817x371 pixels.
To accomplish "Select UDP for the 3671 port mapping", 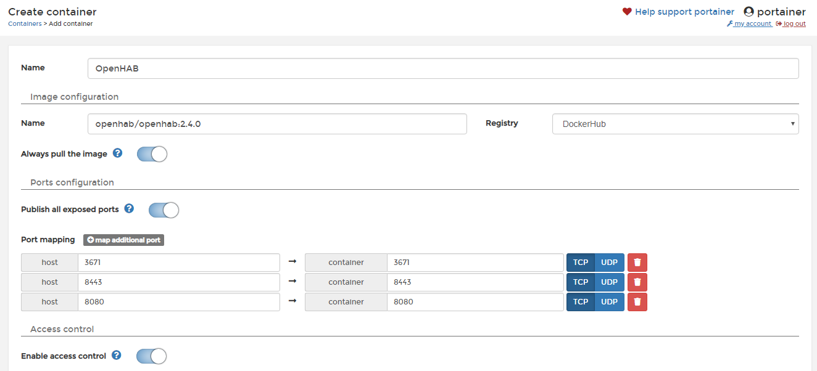I will click(610, 263).
